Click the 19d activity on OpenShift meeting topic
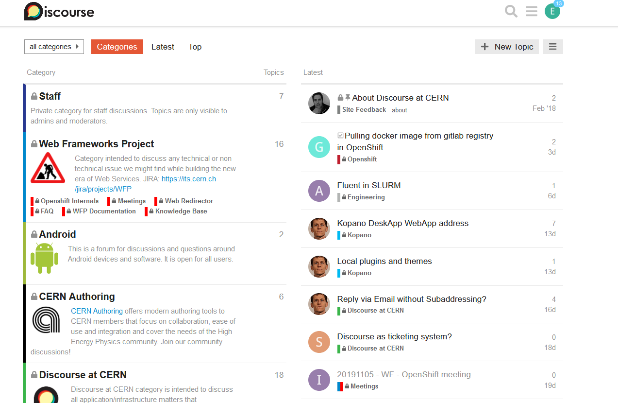Screen dimensions: 618x403 click(550, 385)
